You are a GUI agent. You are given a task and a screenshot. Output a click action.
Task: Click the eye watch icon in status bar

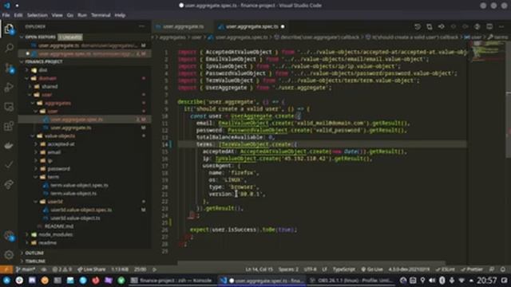[x=44, y=269]
